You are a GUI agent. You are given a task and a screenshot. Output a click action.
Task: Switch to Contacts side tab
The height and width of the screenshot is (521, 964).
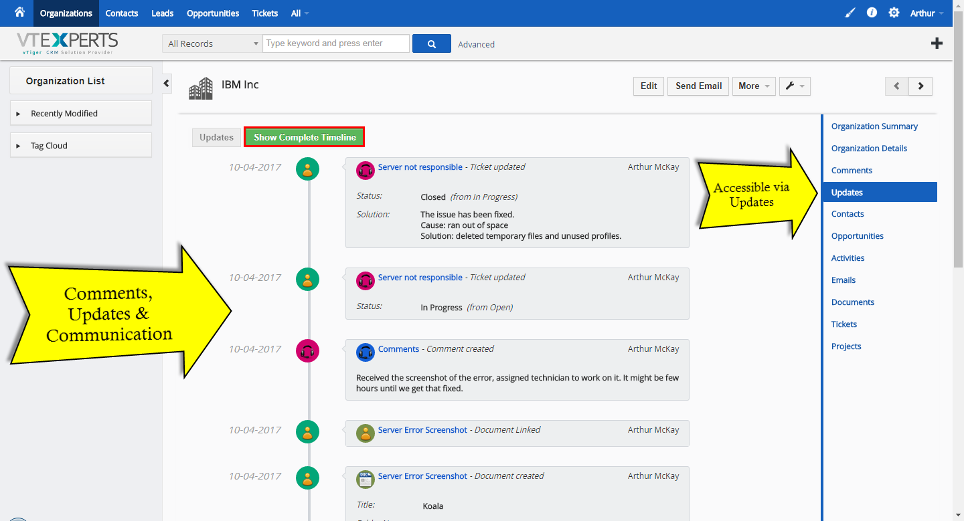pos(848,214)
